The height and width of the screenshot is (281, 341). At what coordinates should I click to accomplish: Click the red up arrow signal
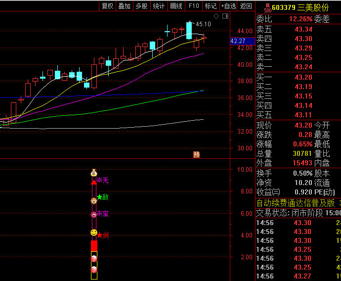tap(94, 182)
